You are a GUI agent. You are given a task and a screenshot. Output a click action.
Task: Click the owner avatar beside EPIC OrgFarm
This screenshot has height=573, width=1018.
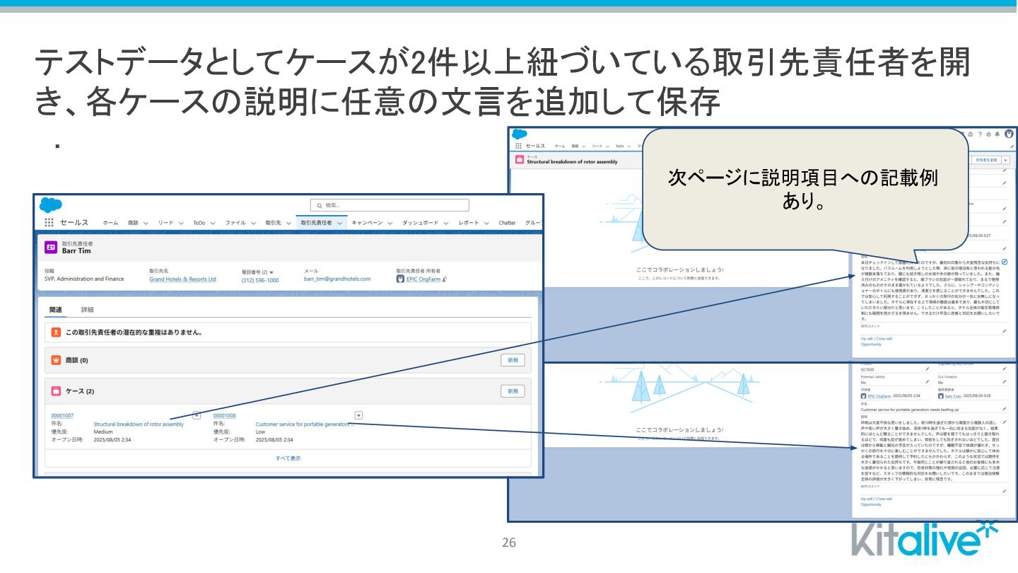click(x=400, y=279)
